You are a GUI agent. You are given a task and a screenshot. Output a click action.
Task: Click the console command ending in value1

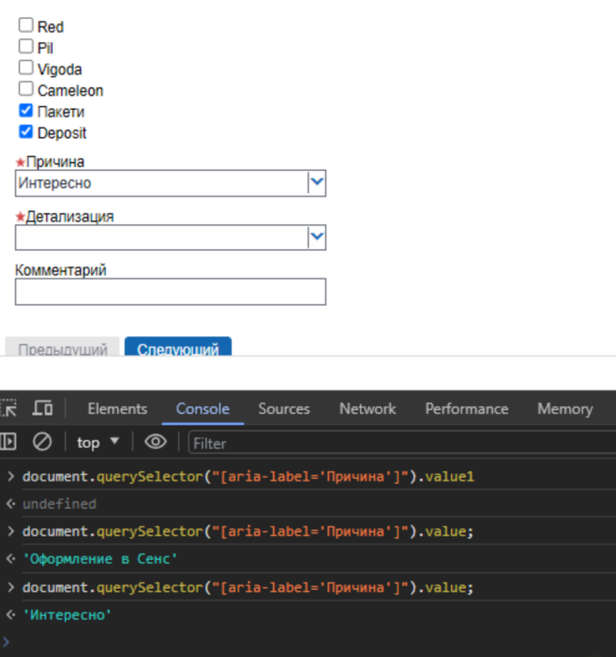(248, 477)
